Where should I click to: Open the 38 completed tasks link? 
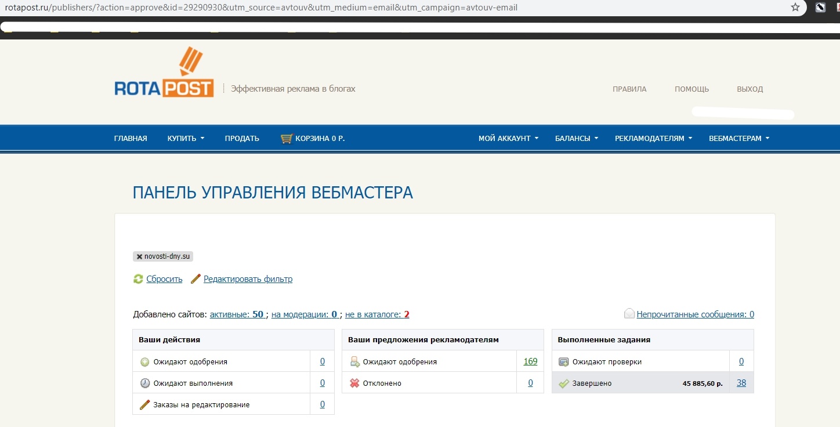(741, 383)
